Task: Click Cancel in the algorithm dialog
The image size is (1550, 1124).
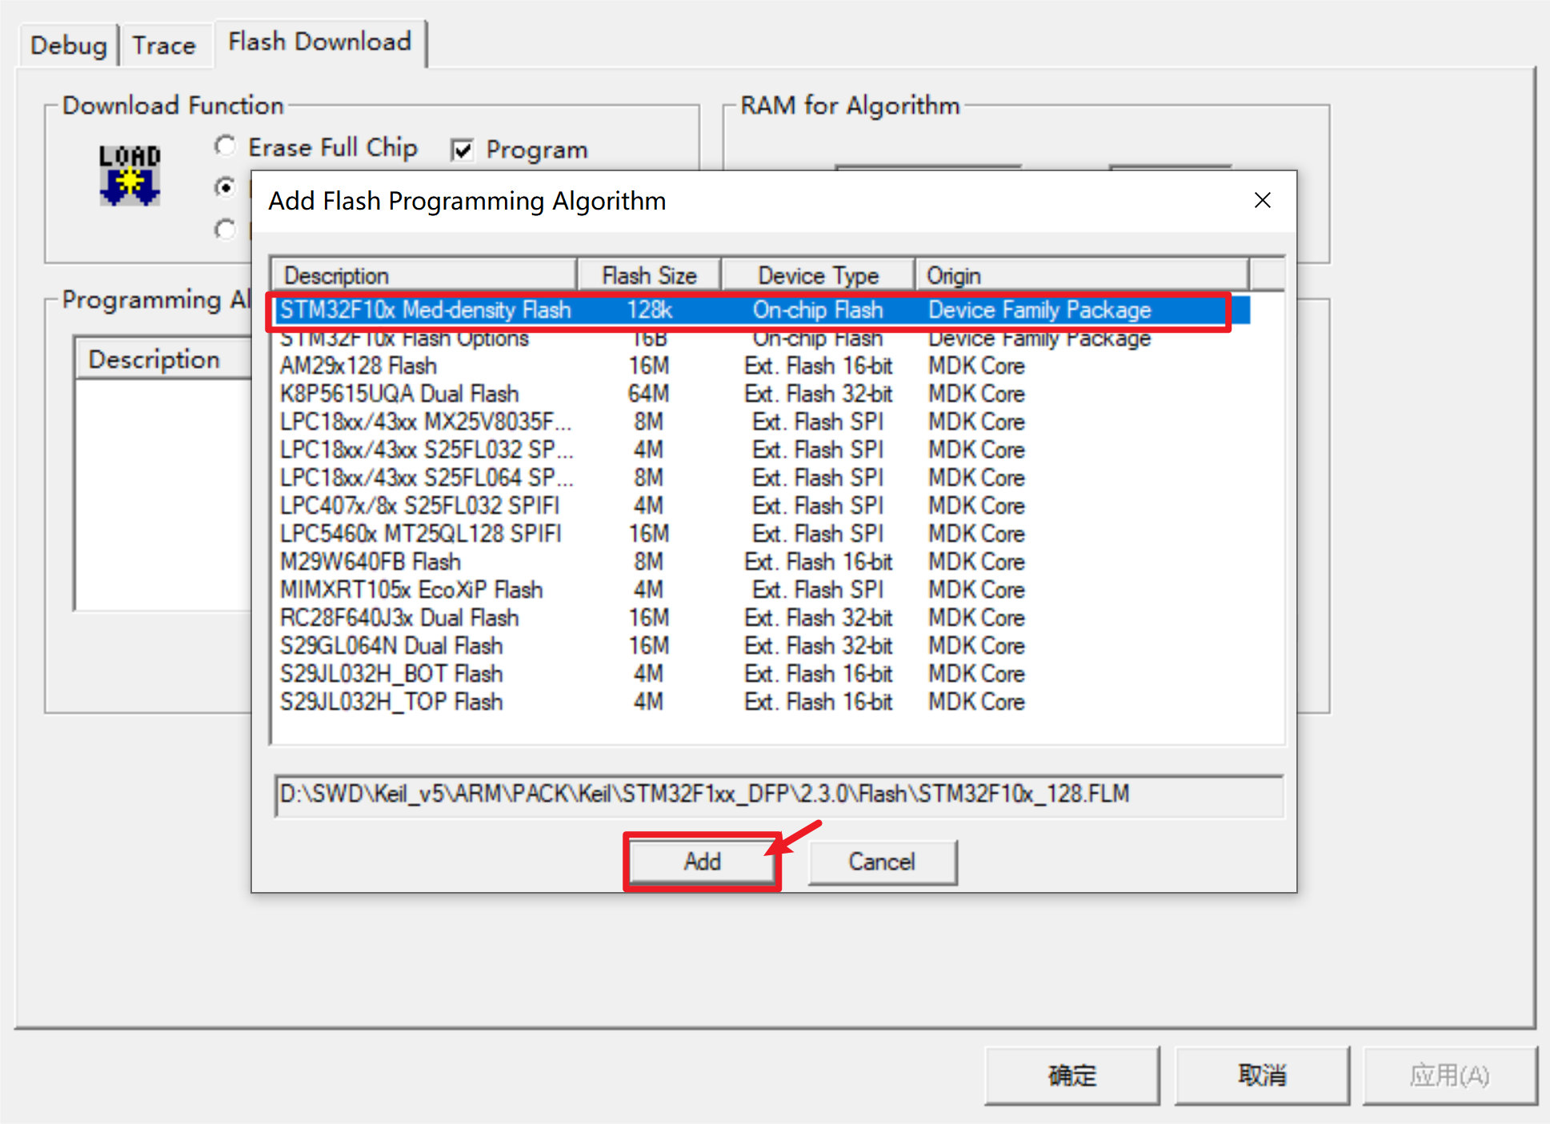Action: 882,862
